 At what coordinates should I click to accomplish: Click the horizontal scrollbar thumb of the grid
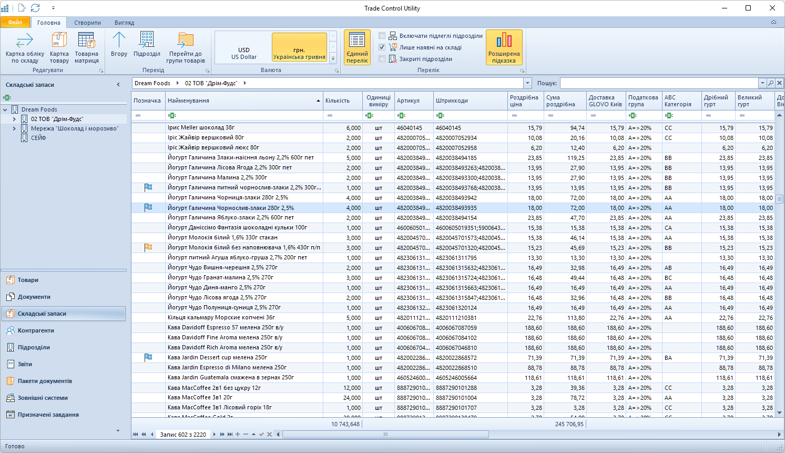coord(385,435)
